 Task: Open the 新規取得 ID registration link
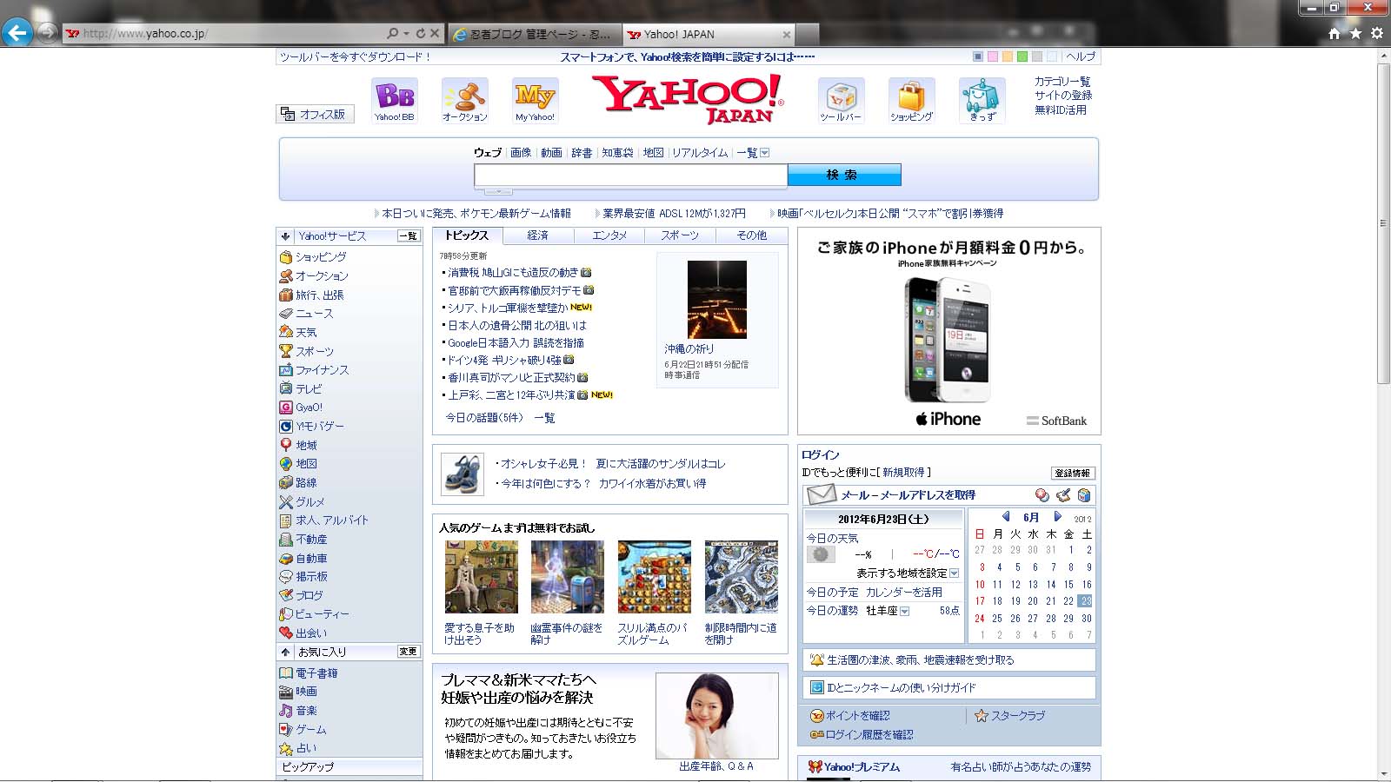[903, 473]
